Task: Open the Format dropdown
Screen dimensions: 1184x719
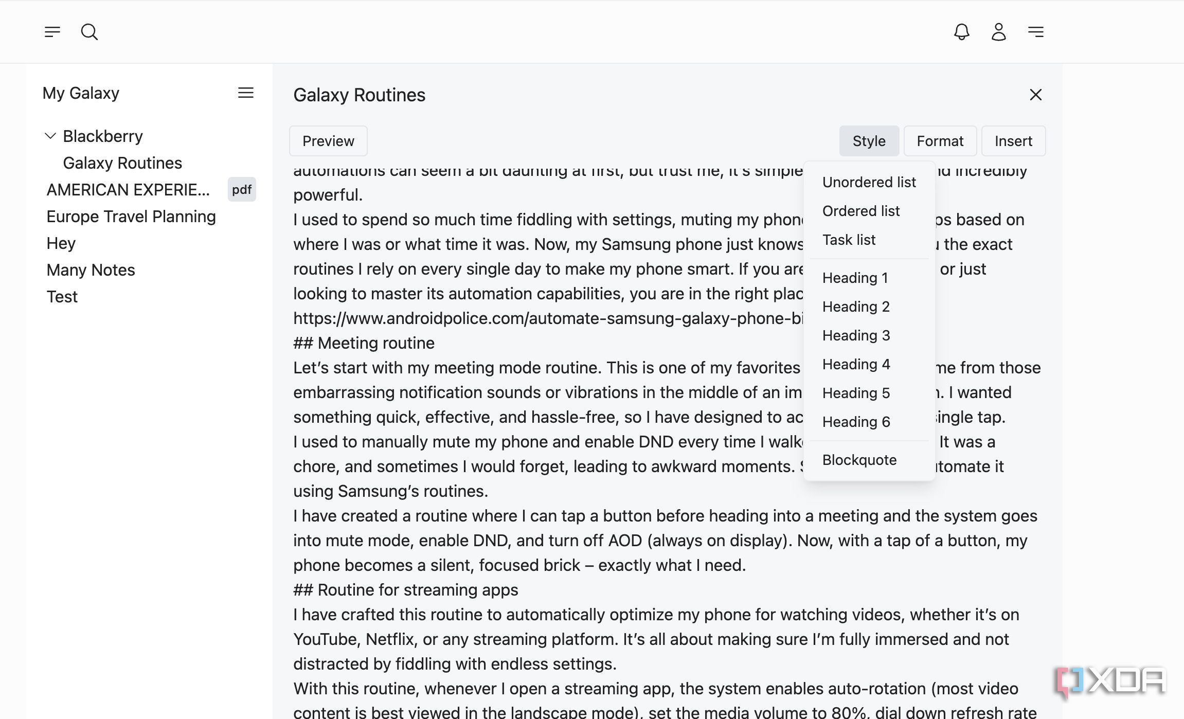Action: 940,141
